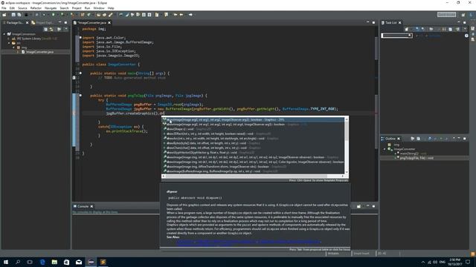Click the Writable status bar entry
The height and width of the screenshot is (267, 476).
333,254
